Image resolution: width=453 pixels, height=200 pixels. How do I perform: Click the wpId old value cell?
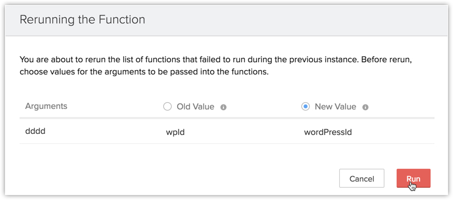(x=175, y=133)
